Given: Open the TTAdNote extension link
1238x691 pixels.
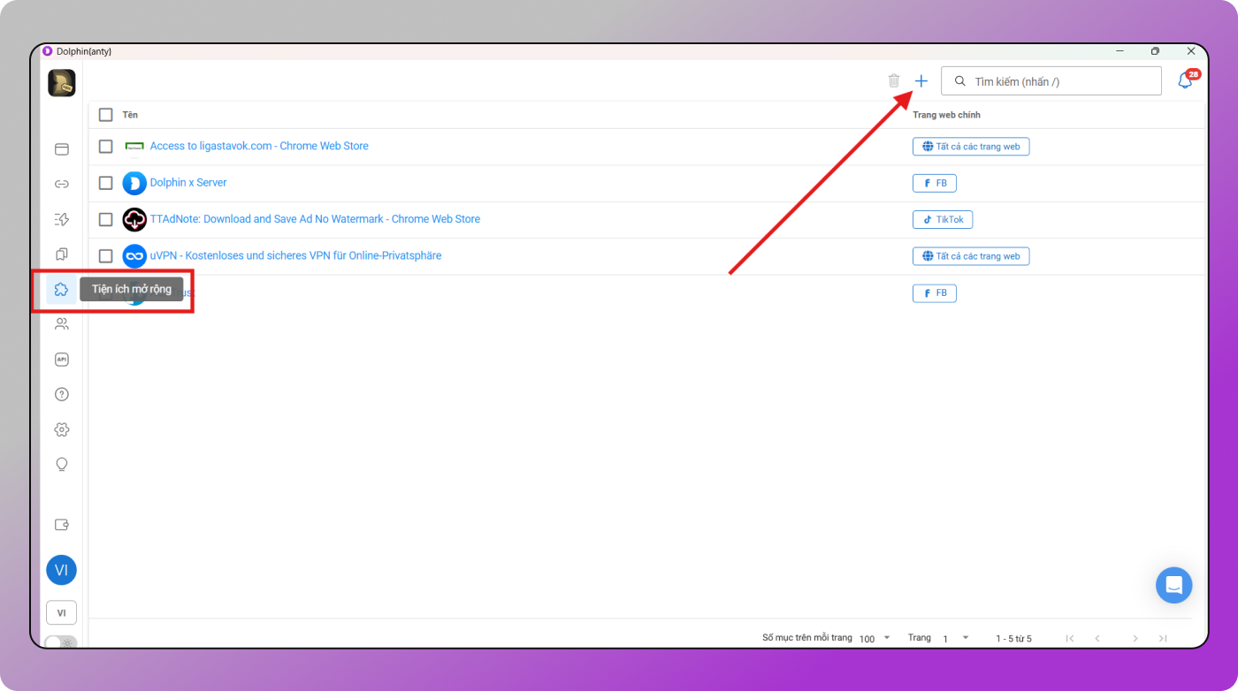Looking at the screenshot, I should 315,219.
